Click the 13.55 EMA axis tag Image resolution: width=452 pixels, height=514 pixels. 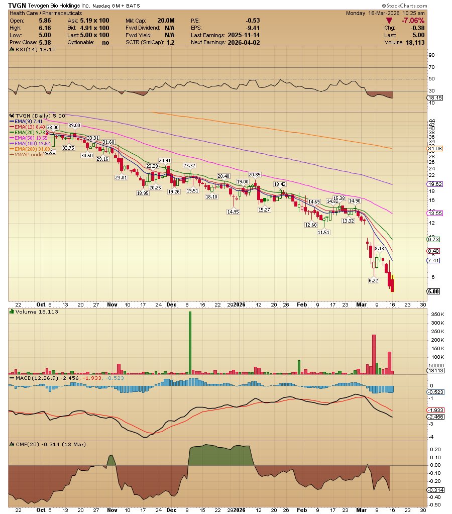[435, 214]
